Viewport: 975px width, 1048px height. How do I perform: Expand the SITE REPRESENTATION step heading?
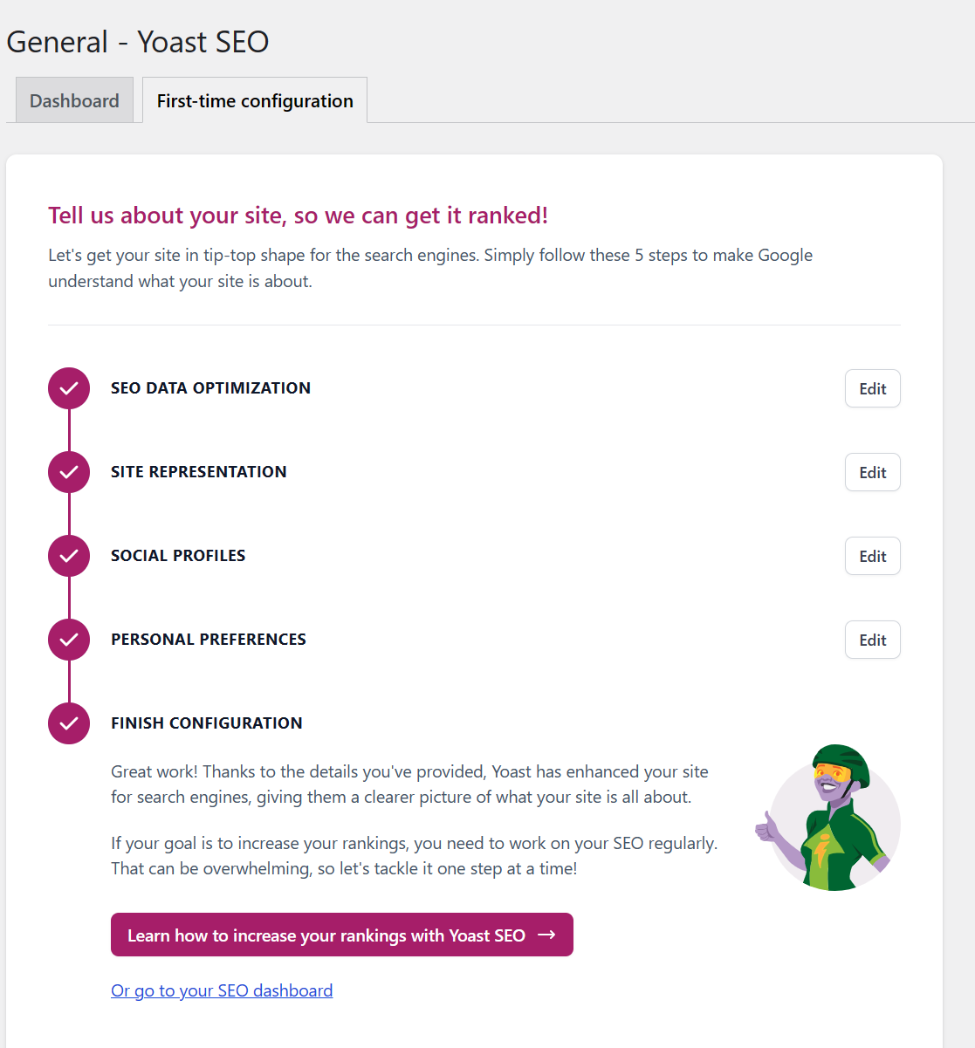click(x=199, y=472)
